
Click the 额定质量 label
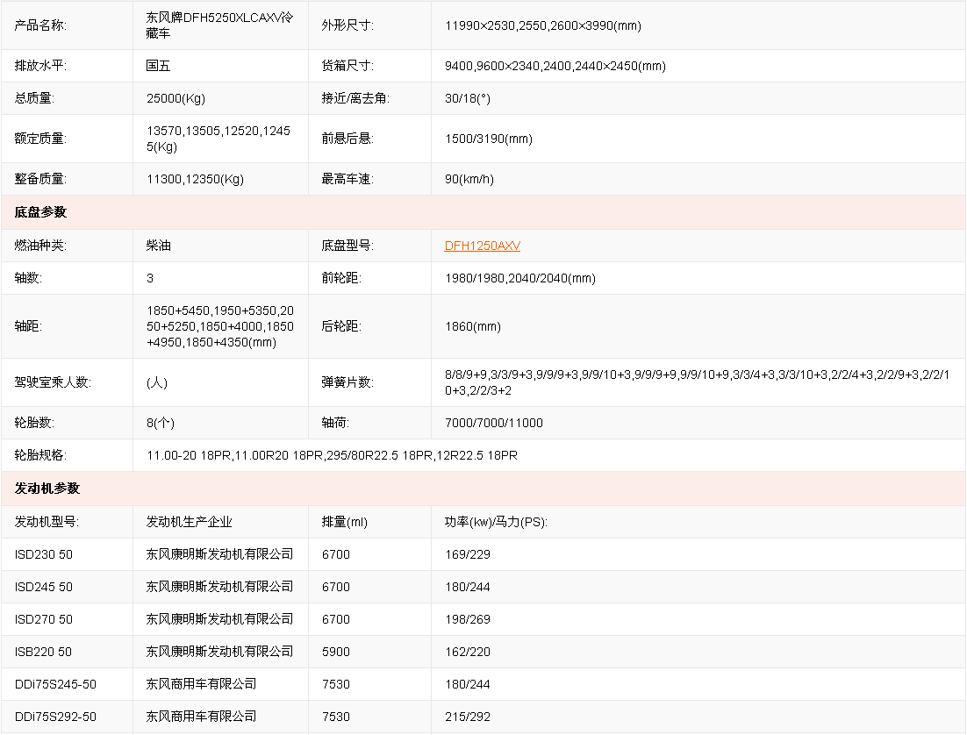click(x=40, y=138)
